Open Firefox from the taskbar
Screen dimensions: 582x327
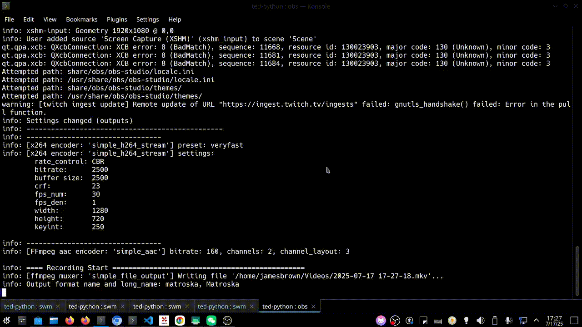pos(69,320)
